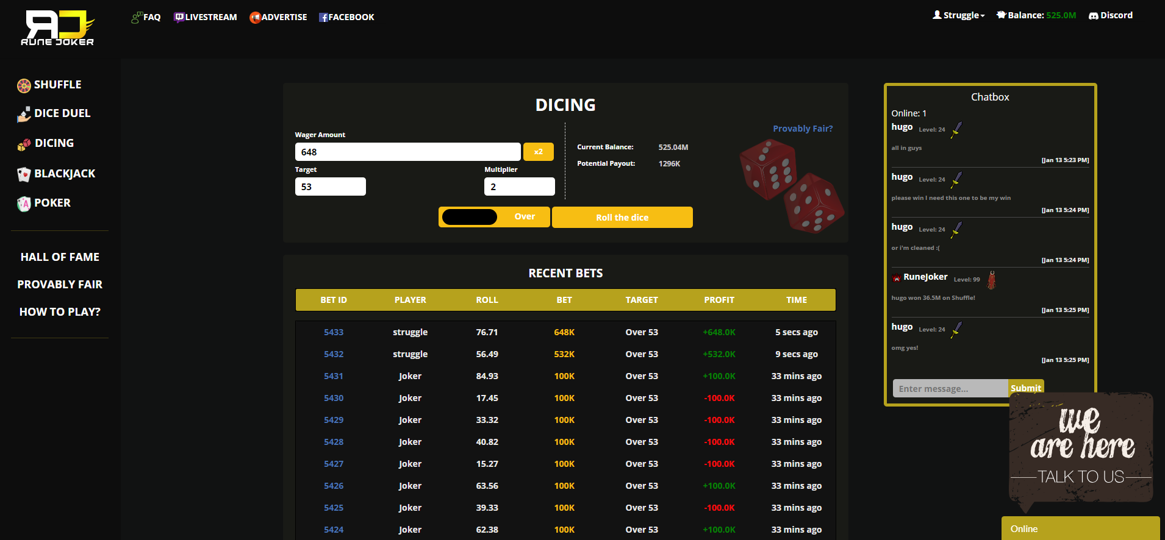1165x540 pixels.
Task: Click RuneJoker's admin badge icon
Action: click(x=896, y=279)
